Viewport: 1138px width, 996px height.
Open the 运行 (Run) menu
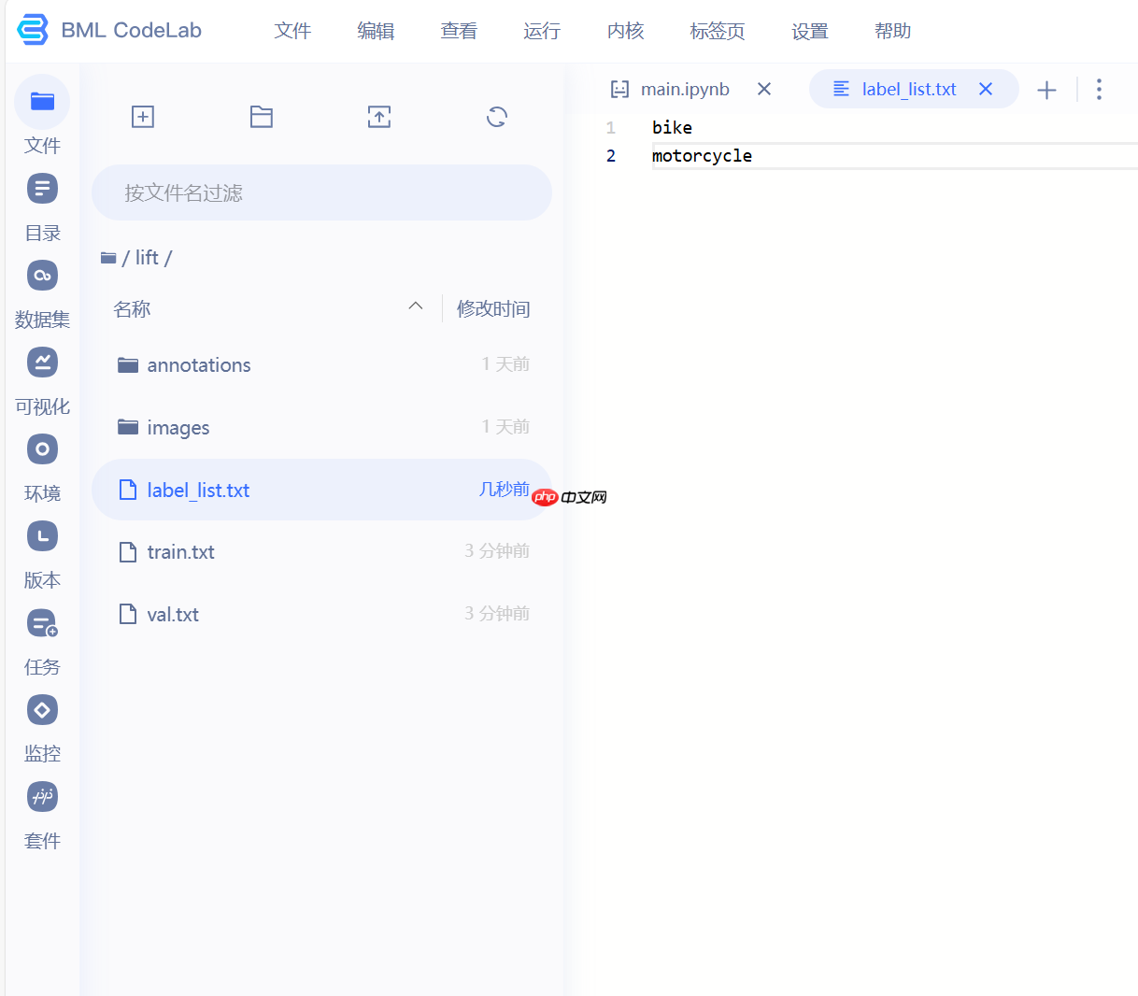(x=542, y=31)
